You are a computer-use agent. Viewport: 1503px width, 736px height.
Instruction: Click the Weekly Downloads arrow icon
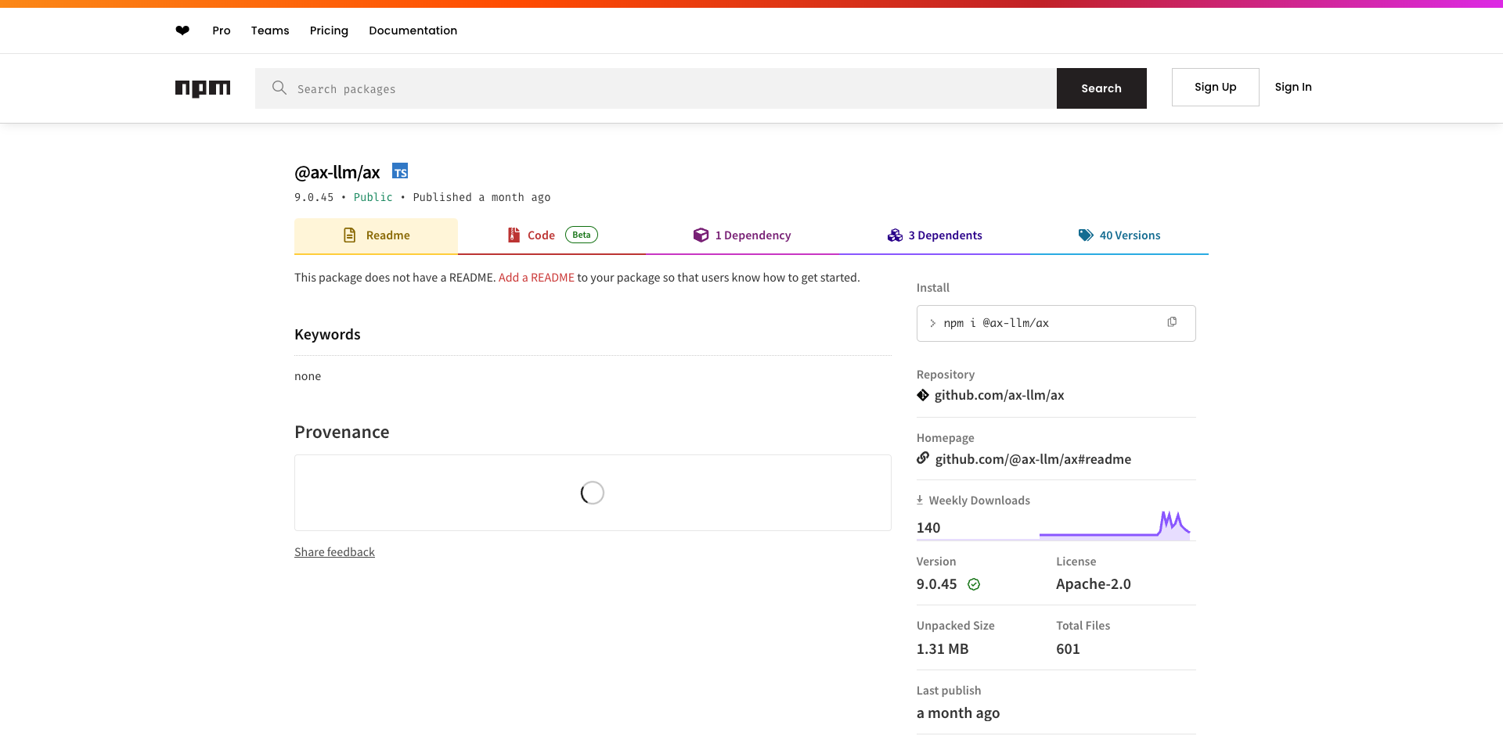(x=920, y=500)
